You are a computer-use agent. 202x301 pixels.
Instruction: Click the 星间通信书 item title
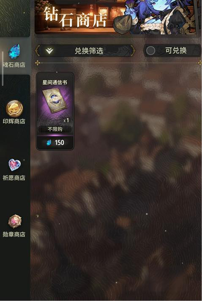point(55,83)
